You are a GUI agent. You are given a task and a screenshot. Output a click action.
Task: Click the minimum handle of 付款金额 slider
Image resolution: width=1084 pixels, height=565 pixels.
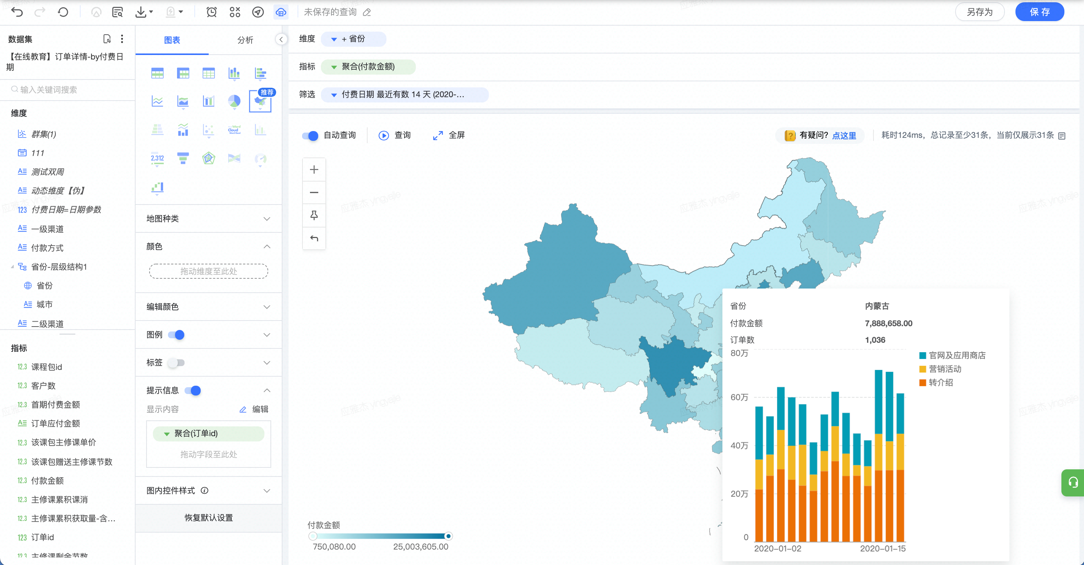tap(312, 536)
